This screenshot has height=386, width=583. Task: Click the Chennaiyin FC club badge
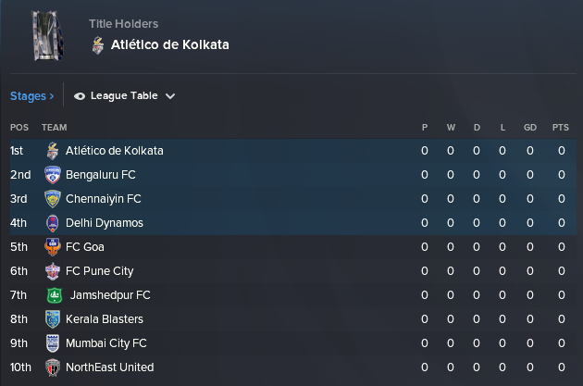pos(53,199)
